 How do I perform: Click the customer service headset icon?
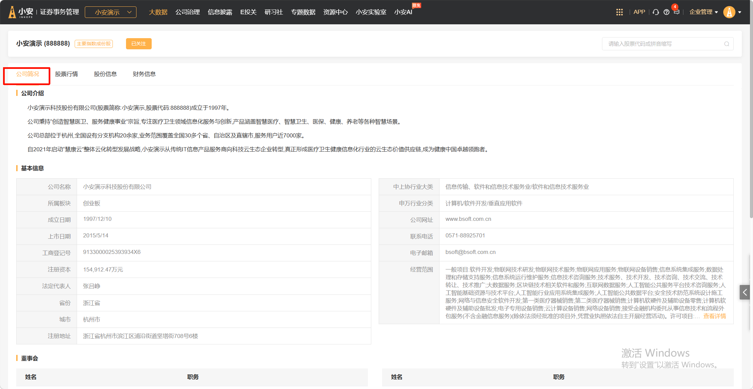click(656, 12)
